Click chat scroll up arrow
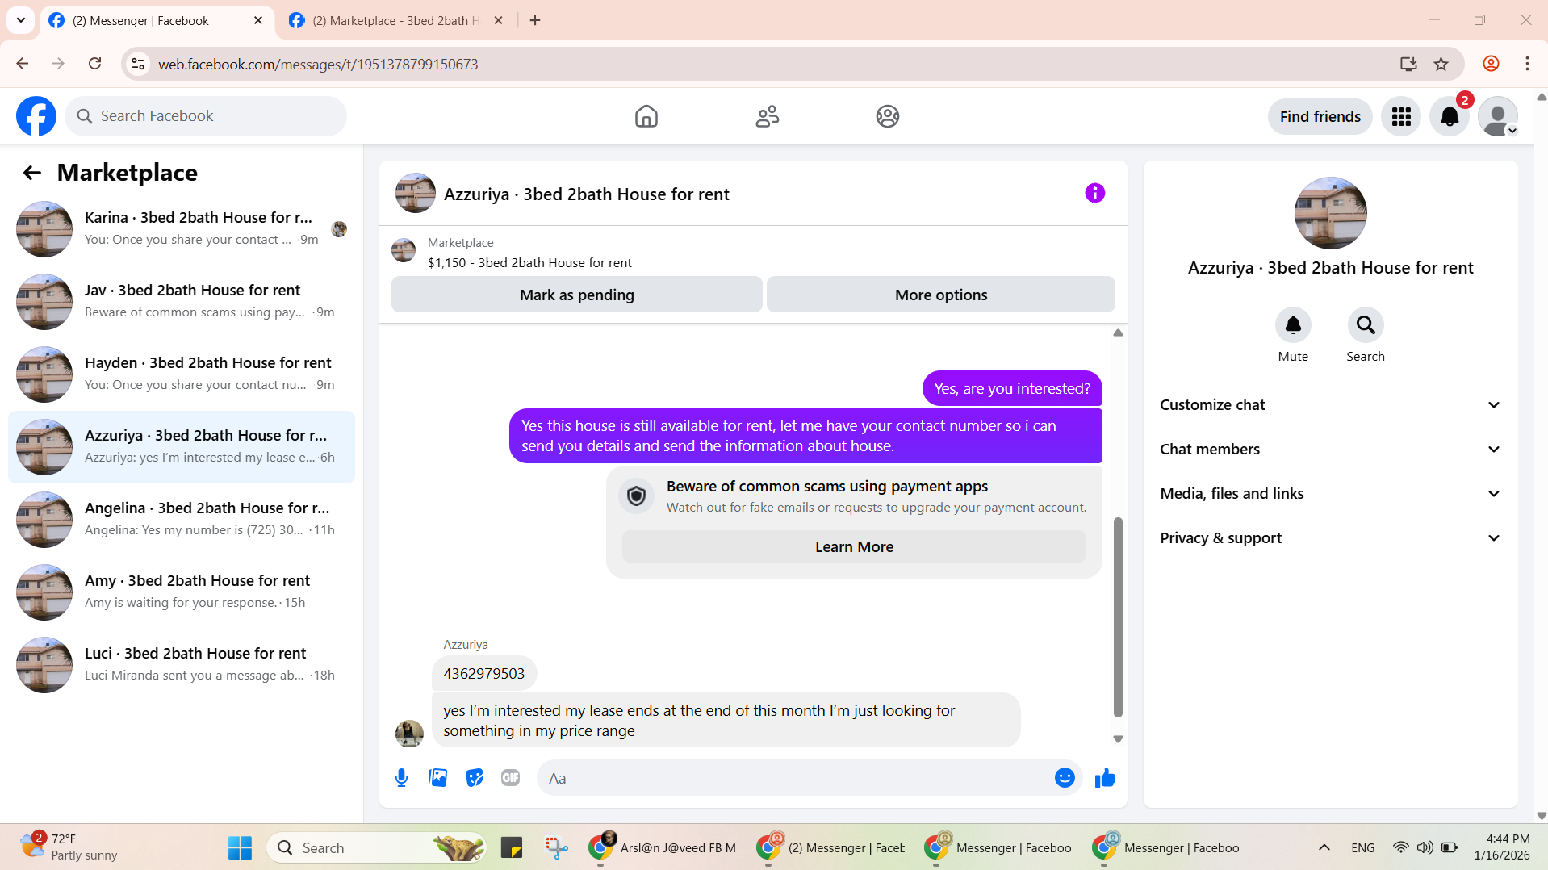This screenshot has width=1548, height=870. click(1118, 333)
